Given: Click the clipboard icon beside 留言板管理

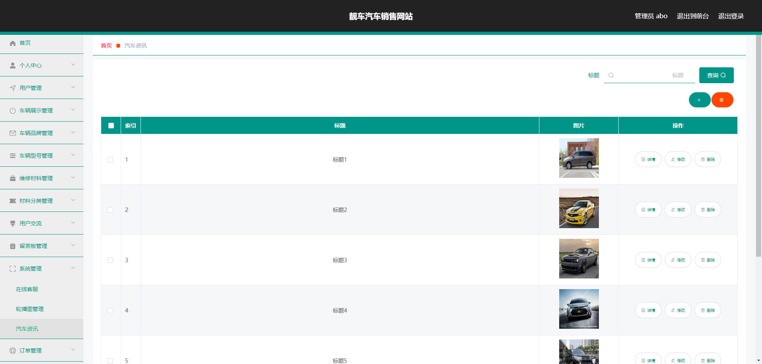Looking at the screenshot, I should coord(13,246).
